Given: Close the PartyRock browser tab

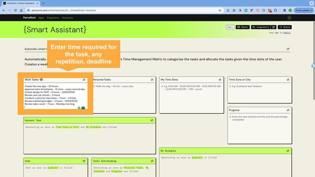Looking at the screenshot, I should coord(38,4).
